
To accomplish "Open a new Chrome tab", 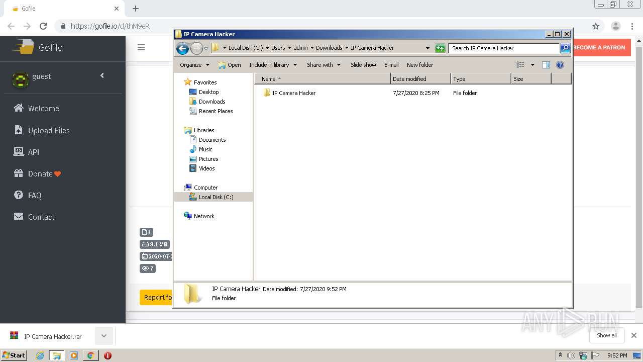I will click(136, 9).
